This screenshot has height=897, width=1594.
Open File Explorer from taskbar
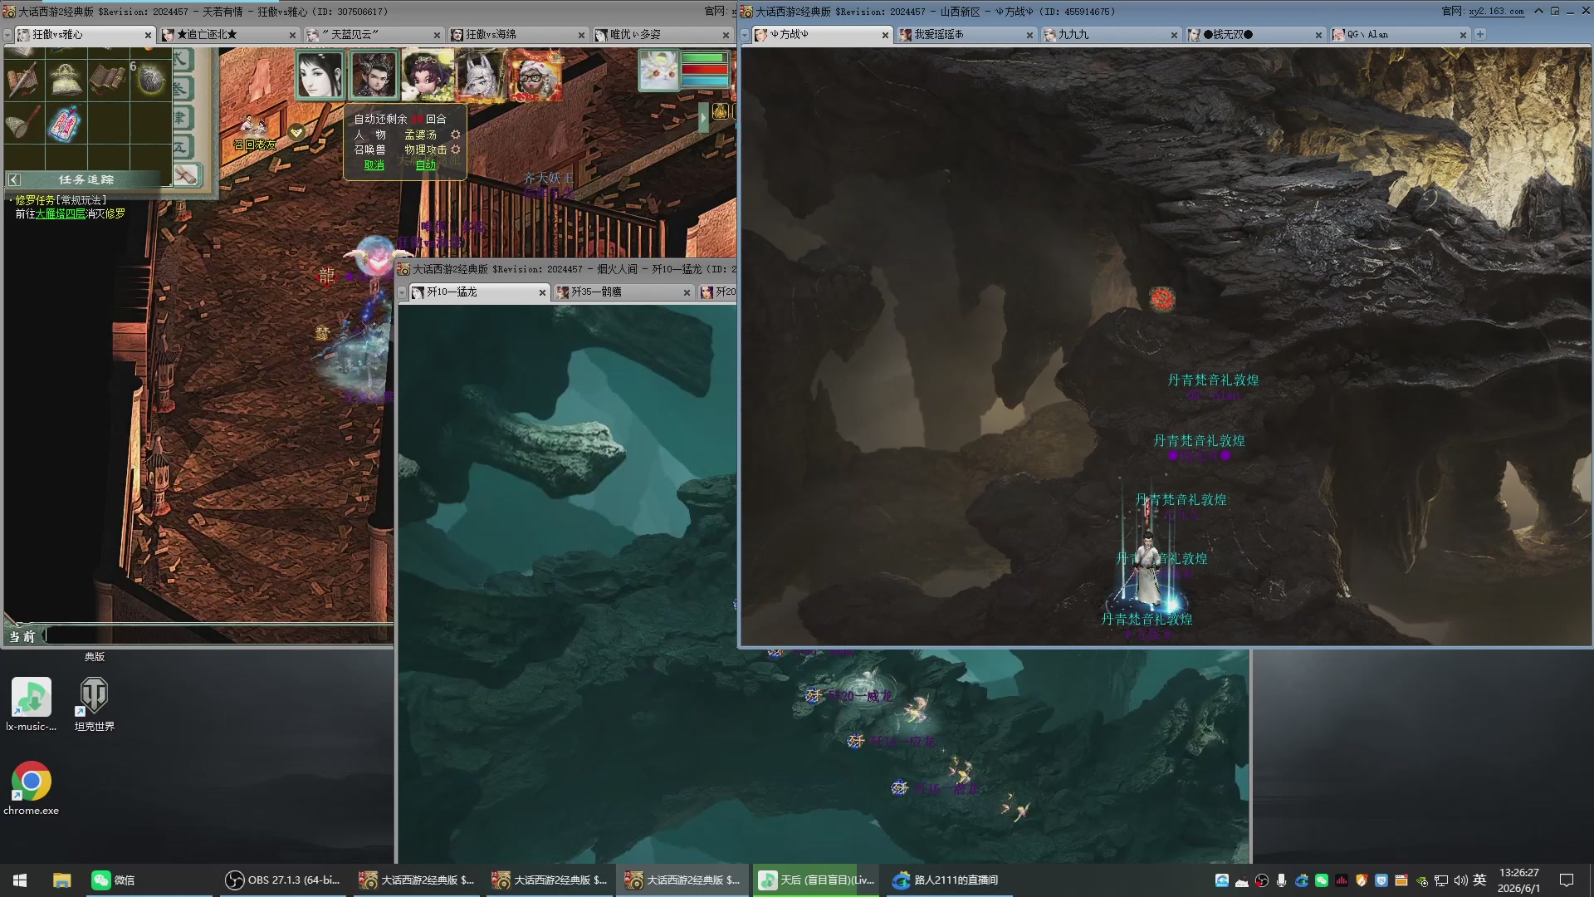click(x=61, y=880)
